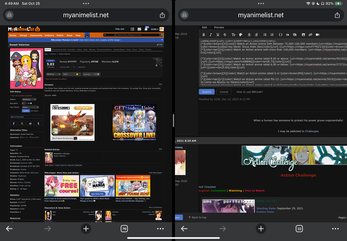Viewport: 347px width, 241px height.
Task: Right-align text in the editor
Action: [256, 35]
